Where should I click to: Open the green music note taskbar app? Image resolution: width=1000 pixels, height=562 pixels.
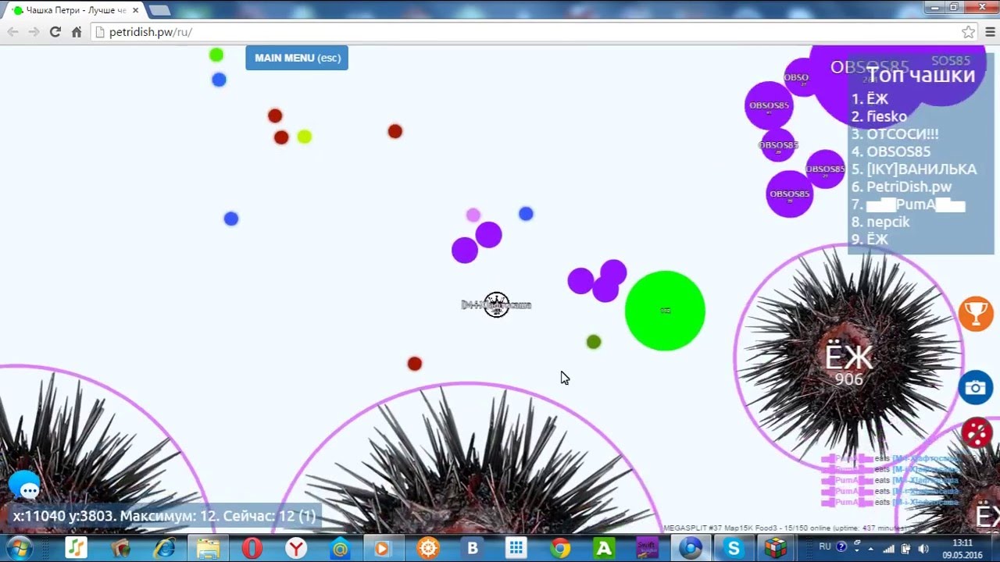[x=76, y=548]
